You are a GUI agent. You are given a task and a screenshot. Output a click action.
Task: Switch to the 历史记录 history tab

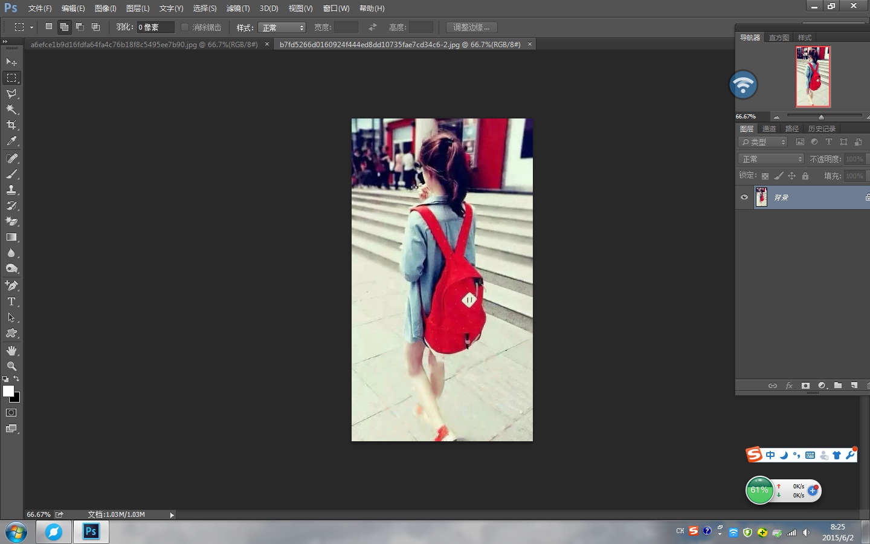822,129
